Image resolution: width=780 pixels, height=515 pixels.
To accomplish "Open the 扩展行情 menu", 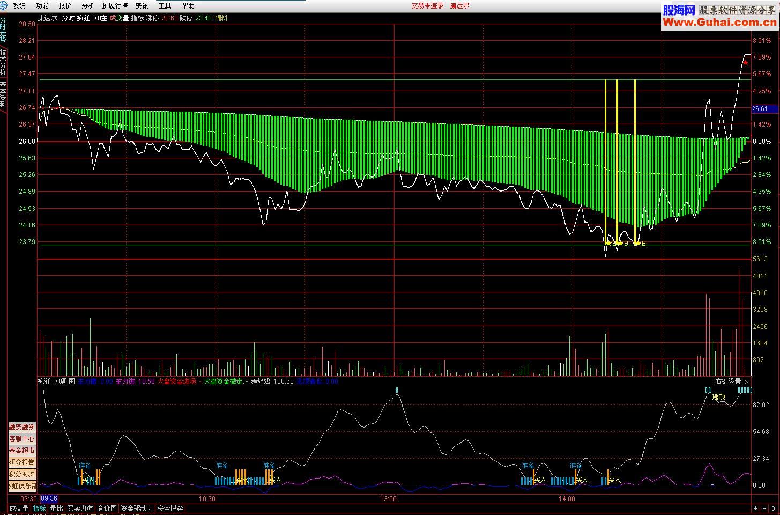I will click(x=115, y=6).
